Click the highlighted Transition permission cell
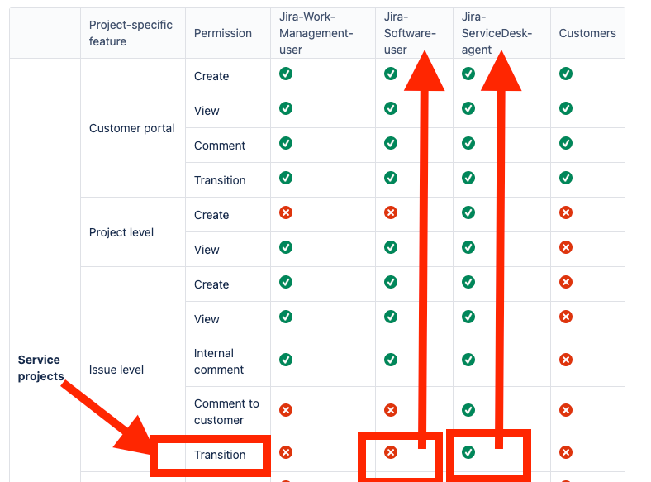The width and height of the screenshot is (651, 482). point(220,455)
